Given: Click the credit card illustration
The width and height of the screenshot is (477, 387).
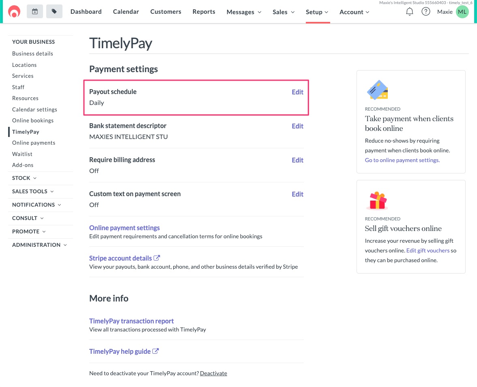Looking at the screenshot, I should pos(378,90).
